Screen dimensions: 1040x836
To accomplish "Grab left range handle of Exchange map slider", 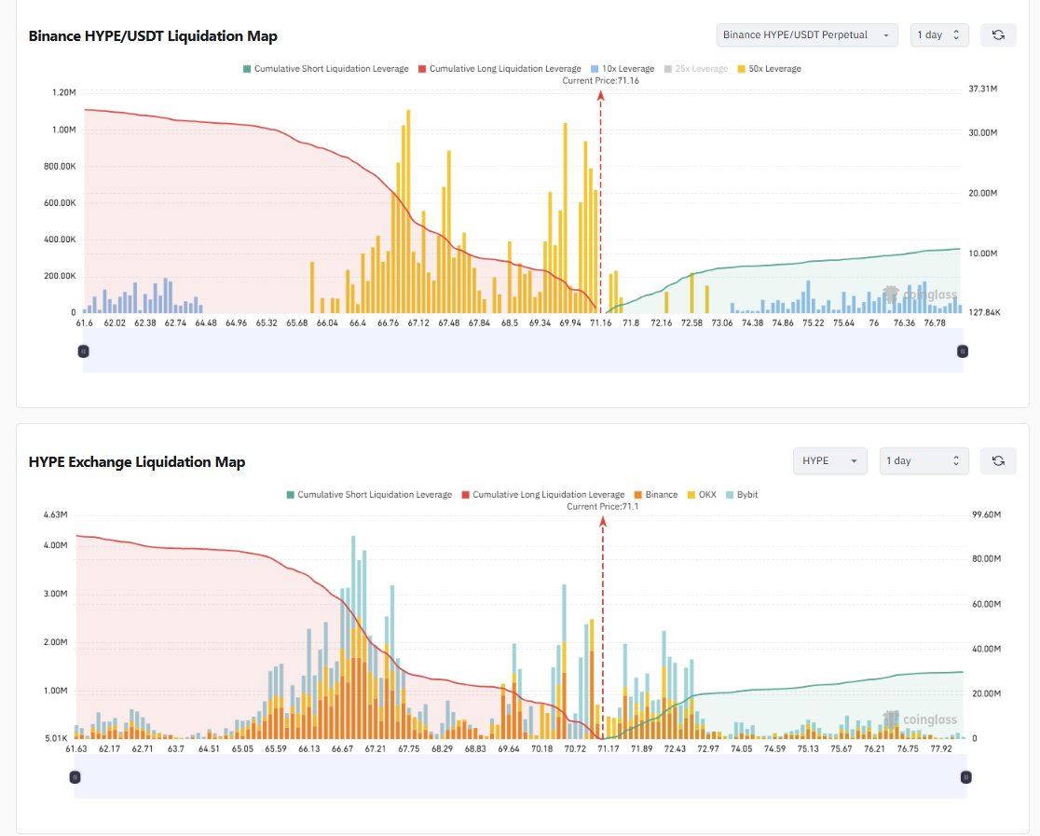I will click(75, 777).
